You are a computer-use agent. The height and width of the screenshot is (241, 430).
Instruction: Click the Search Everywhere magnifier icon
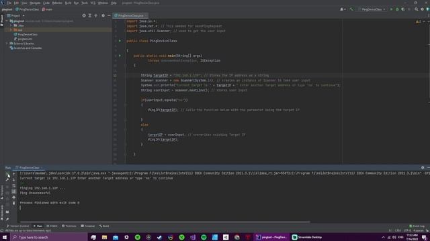pyautogui.click(x=417, y=9)
